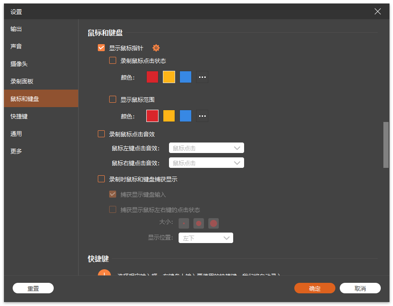Uncheck 显示鼠标指针 checkbox
Viewport: 393px width, 306px height.
[101, 48]
